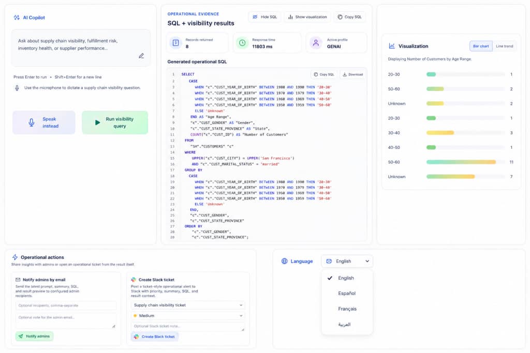This screenshot has width=530, height=353.
Task: Select English in the language list
Action: tap(347, 278)
